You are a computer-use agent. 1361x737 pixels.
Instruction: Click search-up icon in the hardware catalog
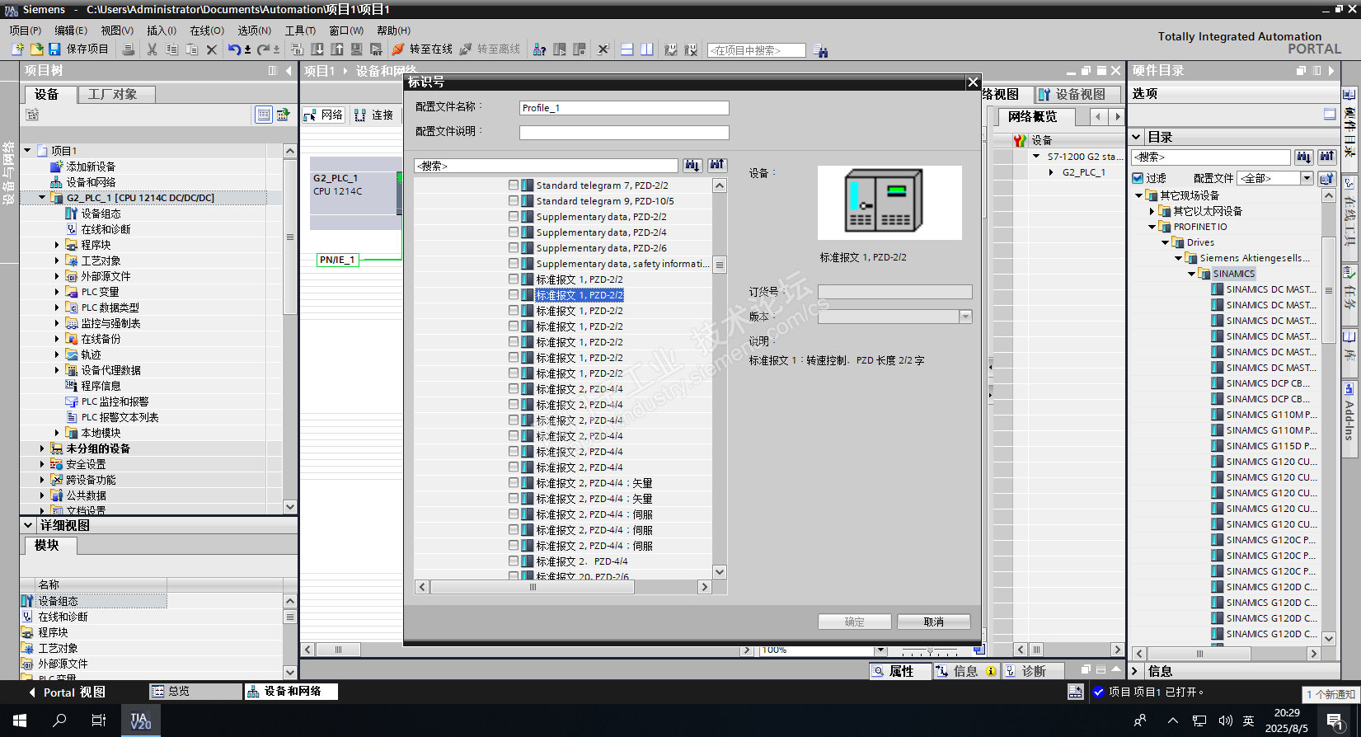tap(1326, 157)
